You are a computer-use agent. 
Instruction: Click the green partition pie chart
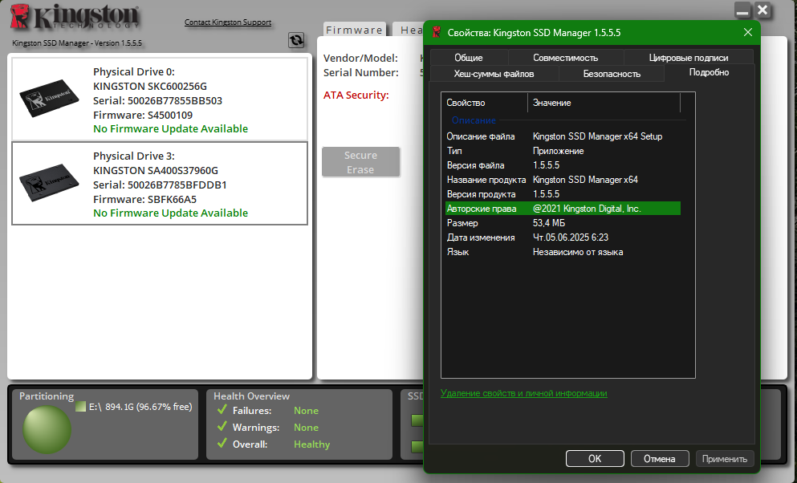pyautogui.click(x=47, y=429)
